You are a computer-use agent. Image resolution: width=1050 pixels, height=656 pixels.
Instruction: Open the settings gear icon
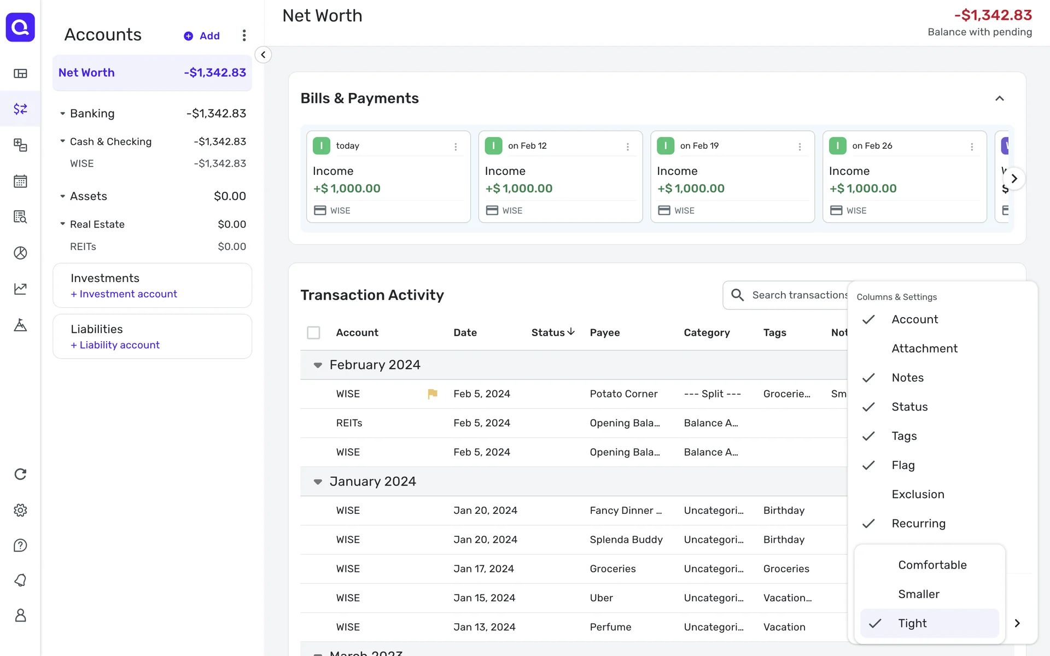(x=20, y=510)
